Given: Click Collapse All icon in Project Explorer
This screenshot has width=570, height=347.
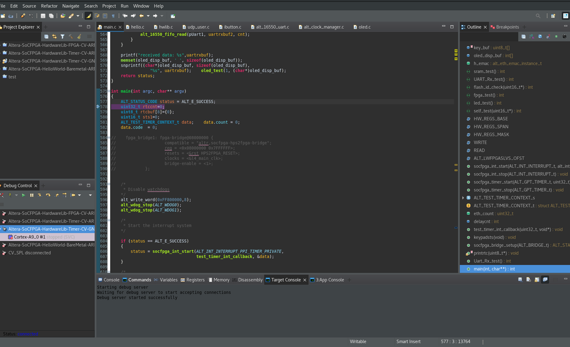Looking at the screenshot, I should (x=46, y=36).
